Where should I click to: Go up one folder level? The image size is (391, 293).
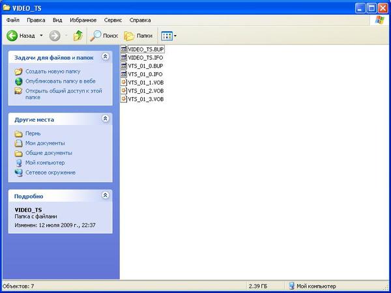[78, 36]
